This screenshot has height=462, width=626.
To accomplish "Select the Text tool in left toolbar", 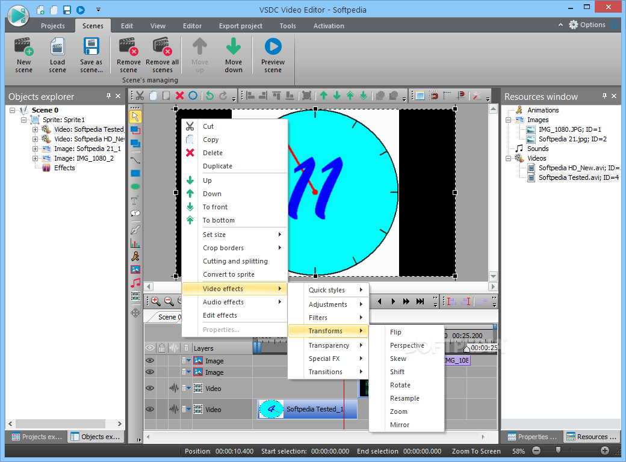I will pos(135,200).
